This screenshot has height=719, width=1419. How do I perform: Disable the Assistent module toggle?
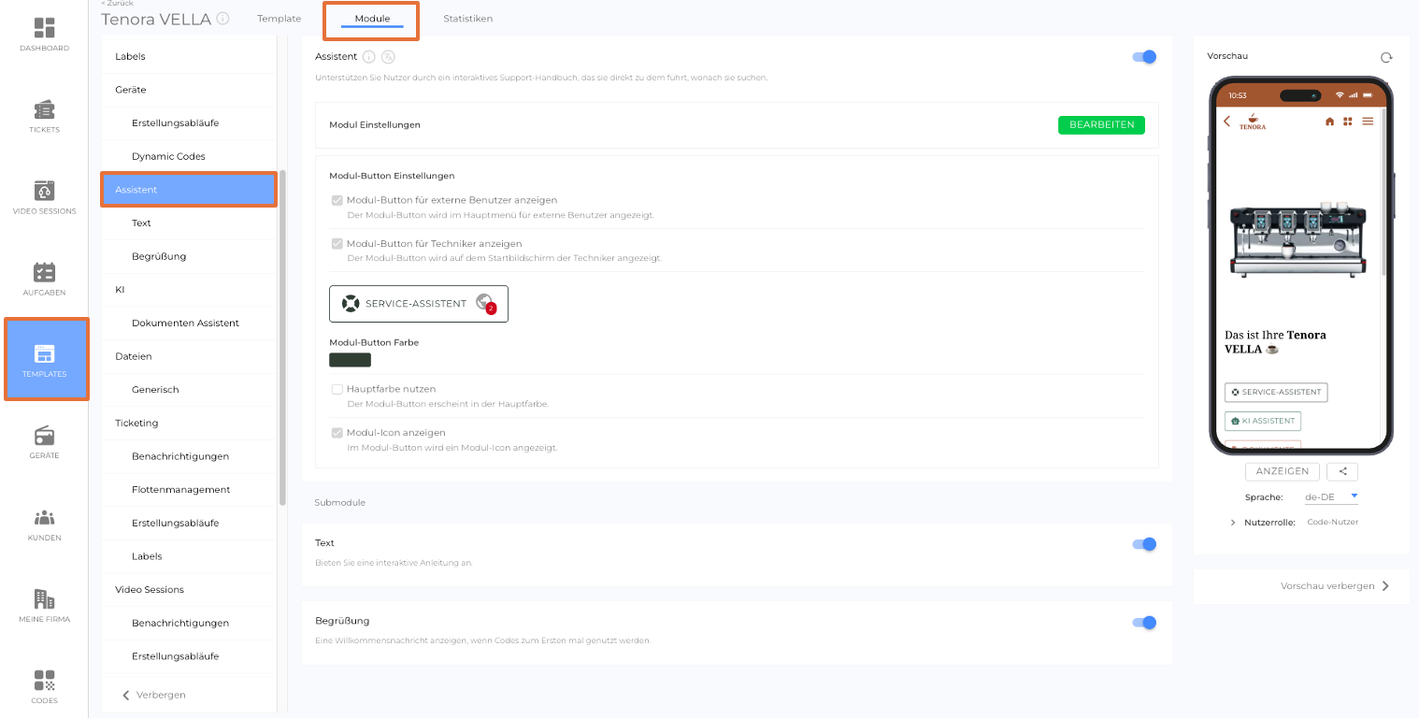pyautogui.click(x=1144, y=57)
